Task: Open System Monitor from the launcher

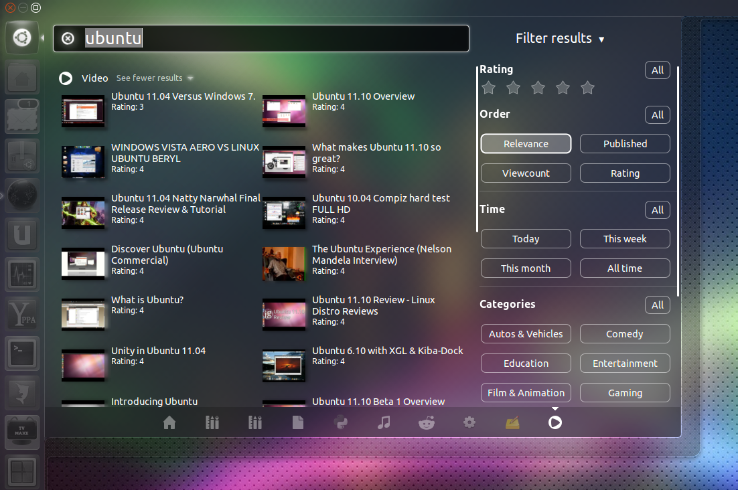Action: [x=21, y=274]
